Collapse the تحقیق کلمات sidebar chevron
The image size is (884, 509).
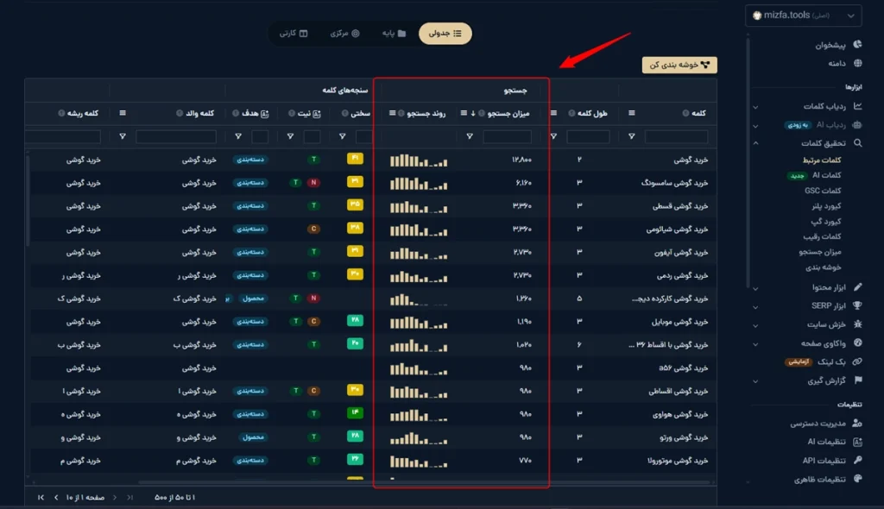point(755,143)
